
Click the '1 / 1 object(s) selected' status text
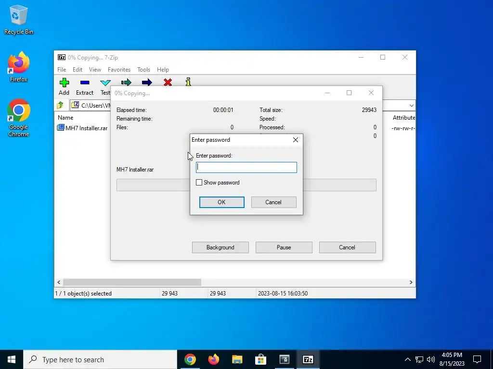click(x=83, y=294)
